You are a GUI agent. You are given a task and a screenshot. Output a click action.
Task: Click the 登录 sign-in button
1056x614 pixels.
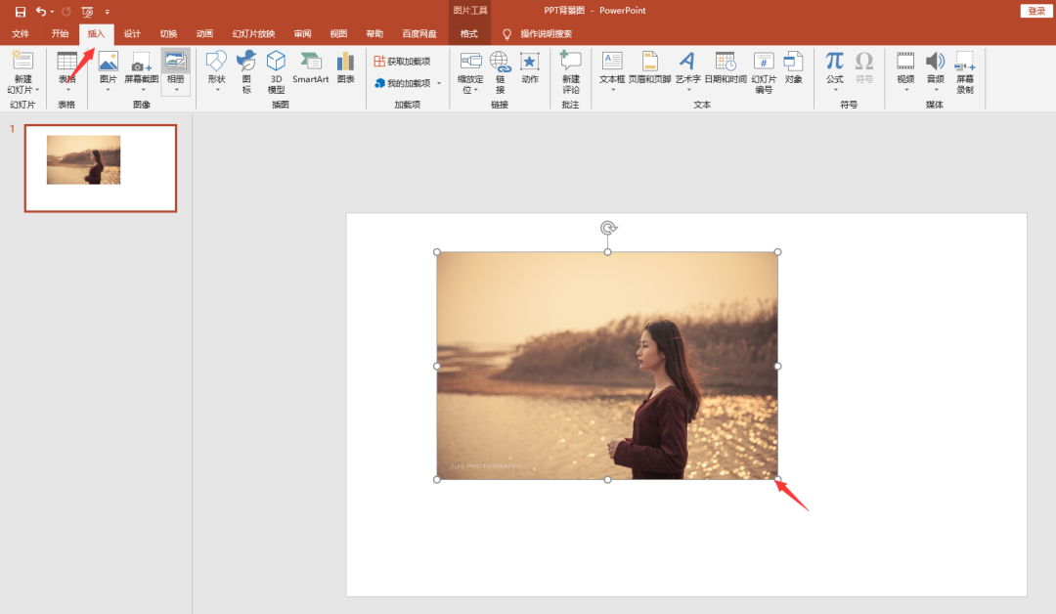tap(1035, 11)
